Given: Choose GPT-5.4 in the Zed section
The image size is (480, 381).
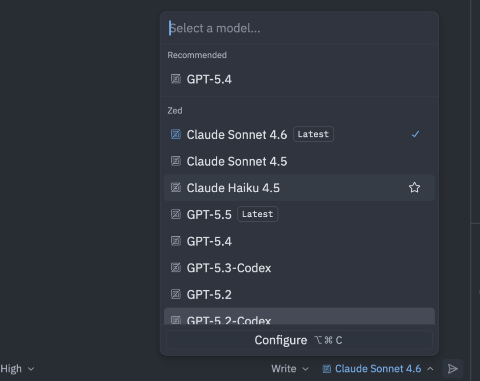Looking at the screenshot, I should 299,241.
